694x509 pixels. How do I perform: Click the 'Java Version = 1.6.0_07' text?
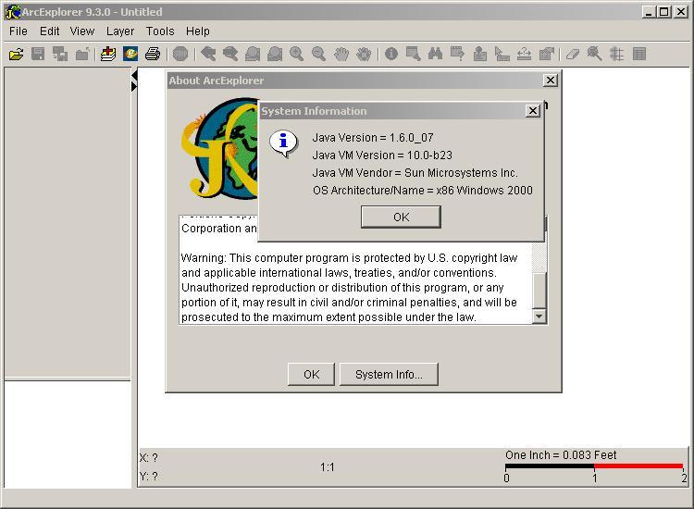click(x=373, y=138)
